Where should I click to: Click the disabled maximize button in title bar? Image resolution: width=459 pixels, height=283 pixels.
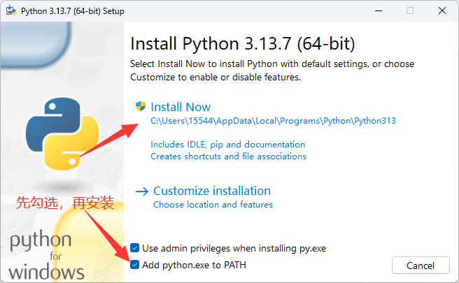click(x=410, y=10)
